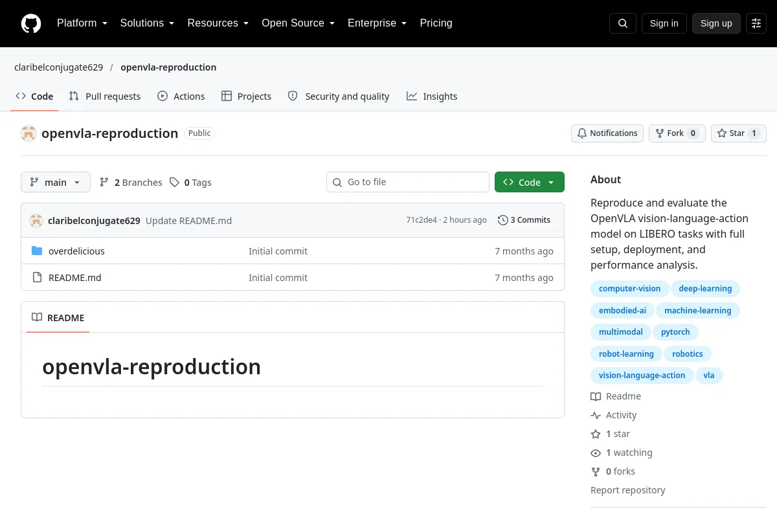777x518 pixels.
Task: Open appearance settings icon in header
Action: pos(756,23)
